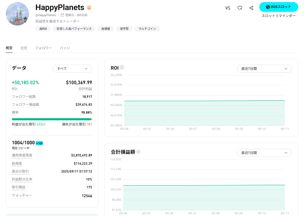Click the gold badge beside HappyPlanets name
The height and width of the screenshot is (216, 305).
[89, 8]
